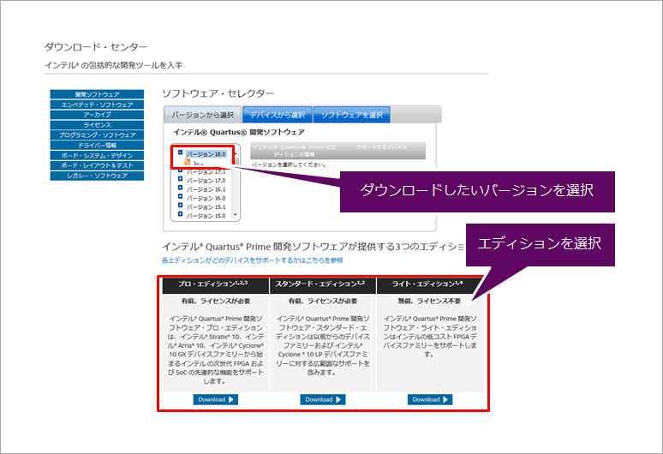Open プログラミング・ソフトウェア sidebar item
Viewport: 663px width, 454px height.
(97, 134)
